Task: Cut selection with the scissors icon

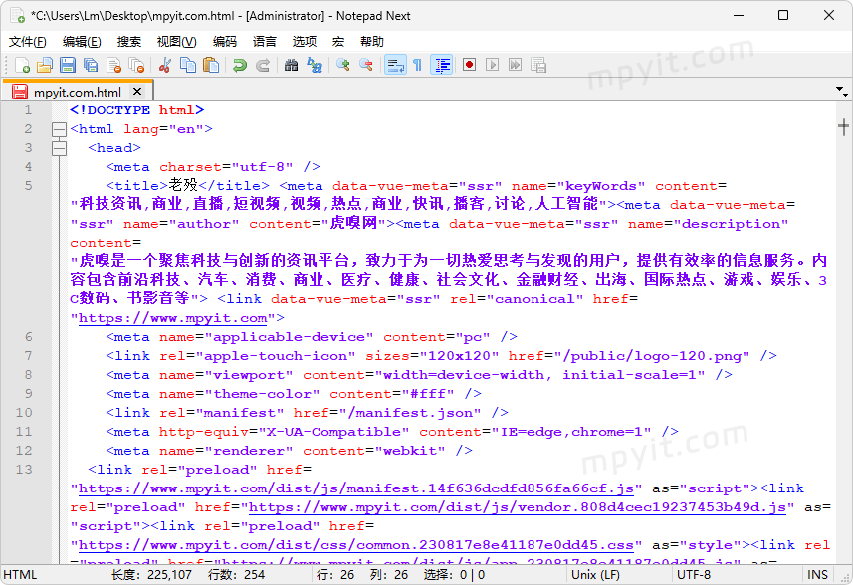Action: (165, 65)
